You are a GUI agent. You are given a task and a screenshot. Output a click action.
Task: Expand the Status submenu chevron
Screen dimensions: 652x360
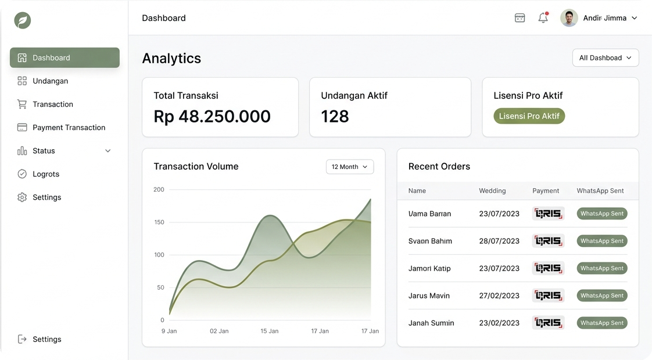(x=108, y=151)
